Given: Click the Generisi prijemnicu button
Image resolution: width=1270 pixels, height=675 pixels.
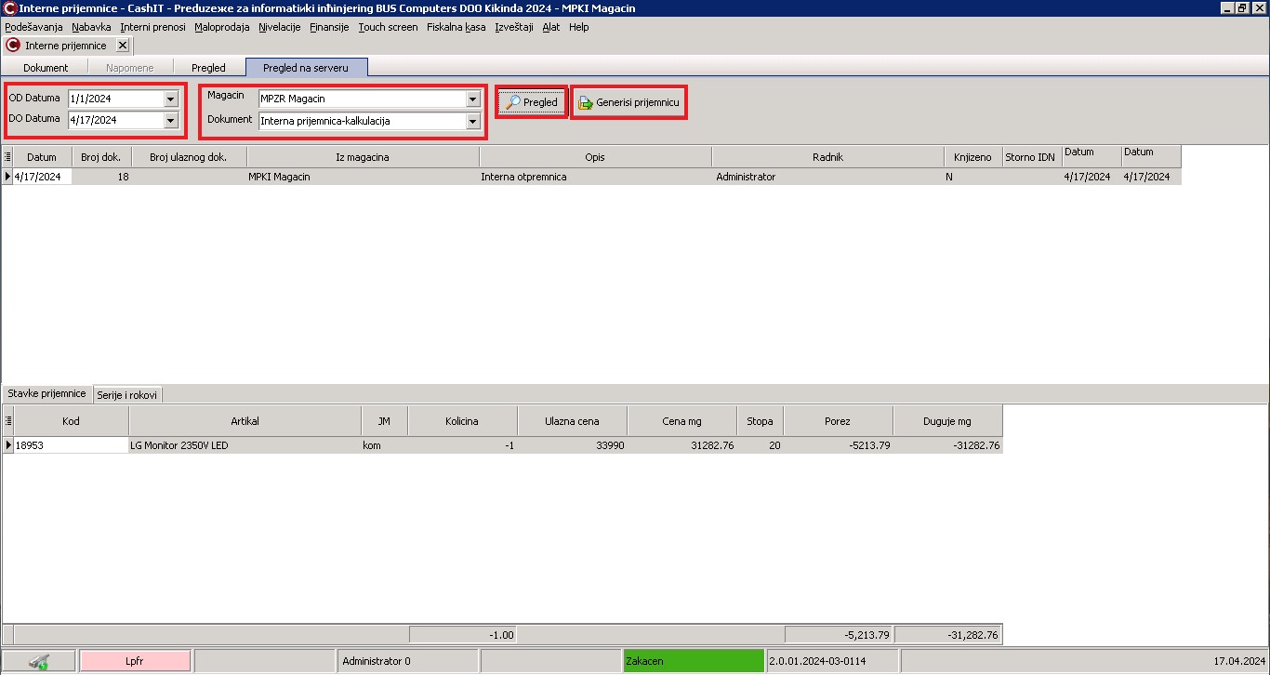Looking at the screenshot, I should coord(628,102).
